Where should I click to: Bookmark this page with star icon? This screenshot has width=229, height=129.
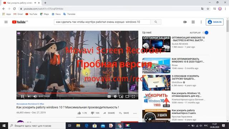pyautogui.click(x=208, y=9)
